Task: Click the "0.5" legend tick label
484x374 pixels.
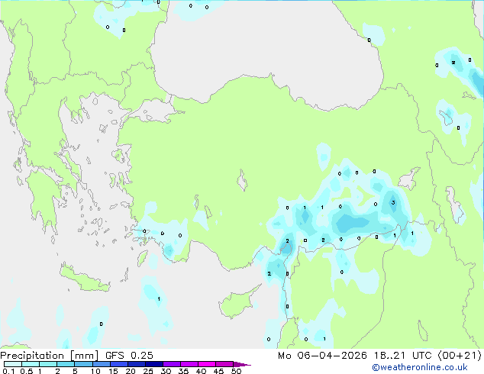Action: pos(26,371)
